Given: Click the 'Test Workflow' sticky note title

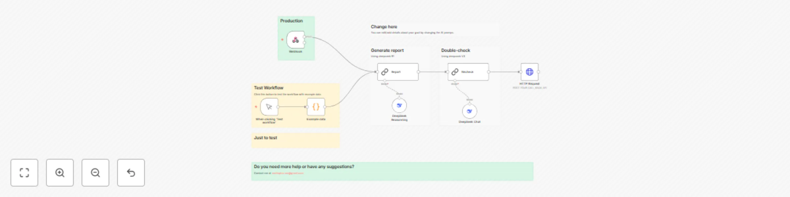Looking at the screenshot, I should tap(269, 88).
